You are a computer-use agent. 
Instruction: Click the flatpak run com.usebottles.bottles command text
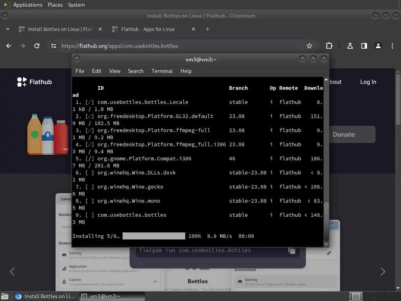[195, 250]
